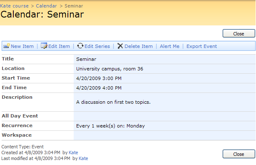Click the top Close button
256x165 pixels.
[239, 33]
